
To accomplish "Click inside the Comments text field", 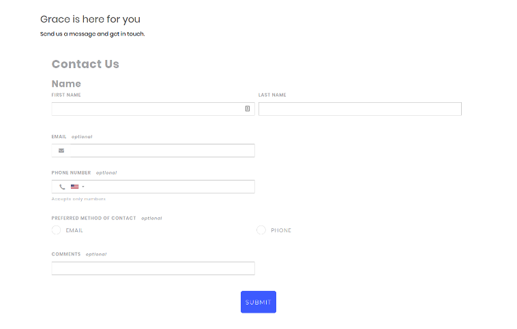I will click(x=153, y=268).
